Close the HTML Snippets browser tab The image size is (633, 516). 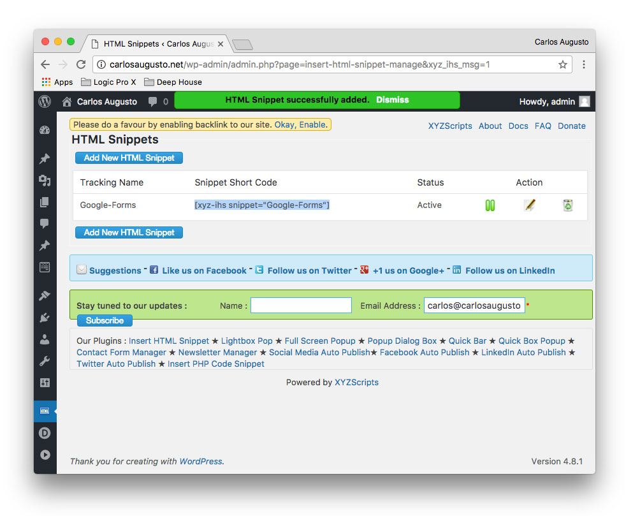(221, 44)
